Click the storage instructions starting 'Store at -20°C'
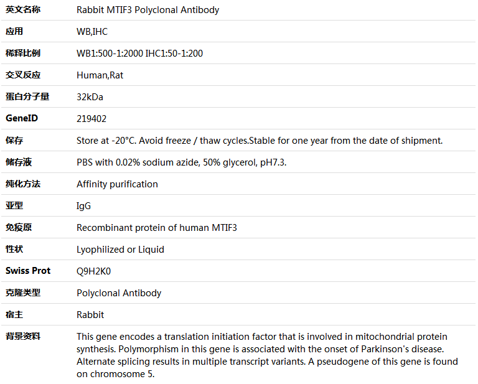Image resolution: width=478 pixels, height=384 pixels. pyautogui.click(x=259, y=141)
